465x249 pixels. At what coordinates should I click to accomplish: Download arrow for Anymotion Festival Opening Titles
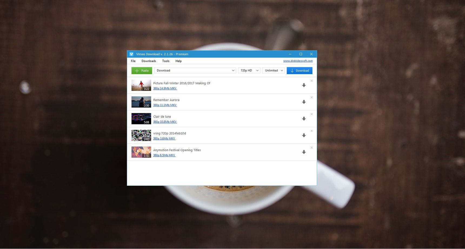304,152
